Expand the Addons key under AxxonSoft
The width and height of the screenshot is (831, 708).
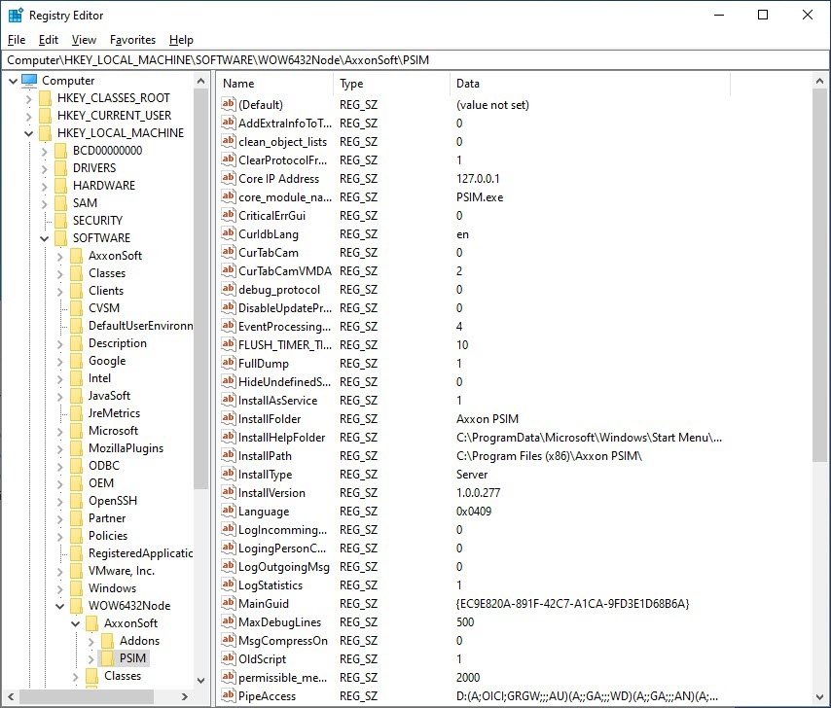(x=91, y=641)
